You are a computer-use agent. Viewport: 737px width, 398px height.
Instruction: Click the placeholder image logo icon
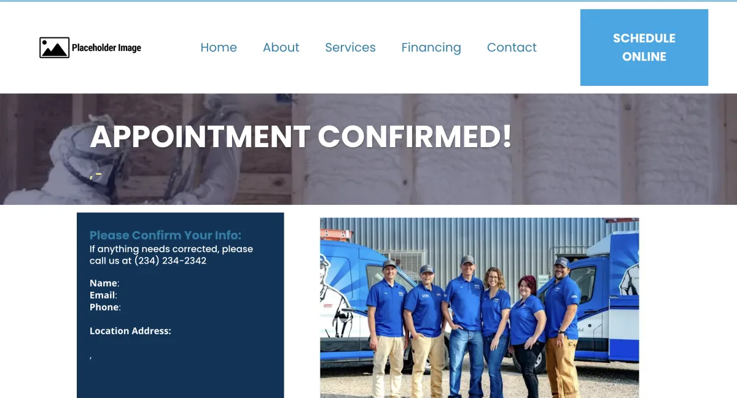[54, 48]
